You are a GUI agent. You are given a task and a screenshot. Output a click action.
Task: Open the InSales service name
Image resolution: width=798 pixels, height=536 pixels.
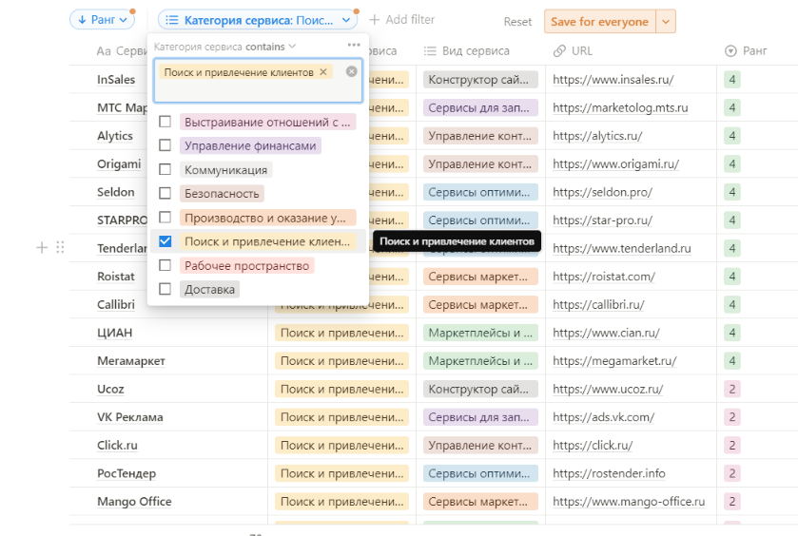tap(116, 79)
